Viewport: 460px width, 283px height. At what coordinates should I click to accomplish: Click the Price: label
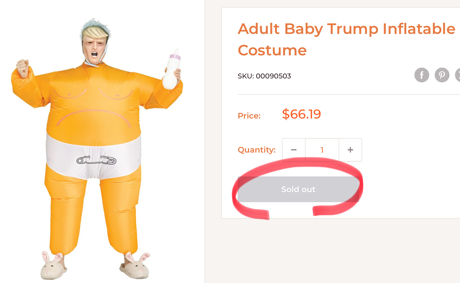249,116
